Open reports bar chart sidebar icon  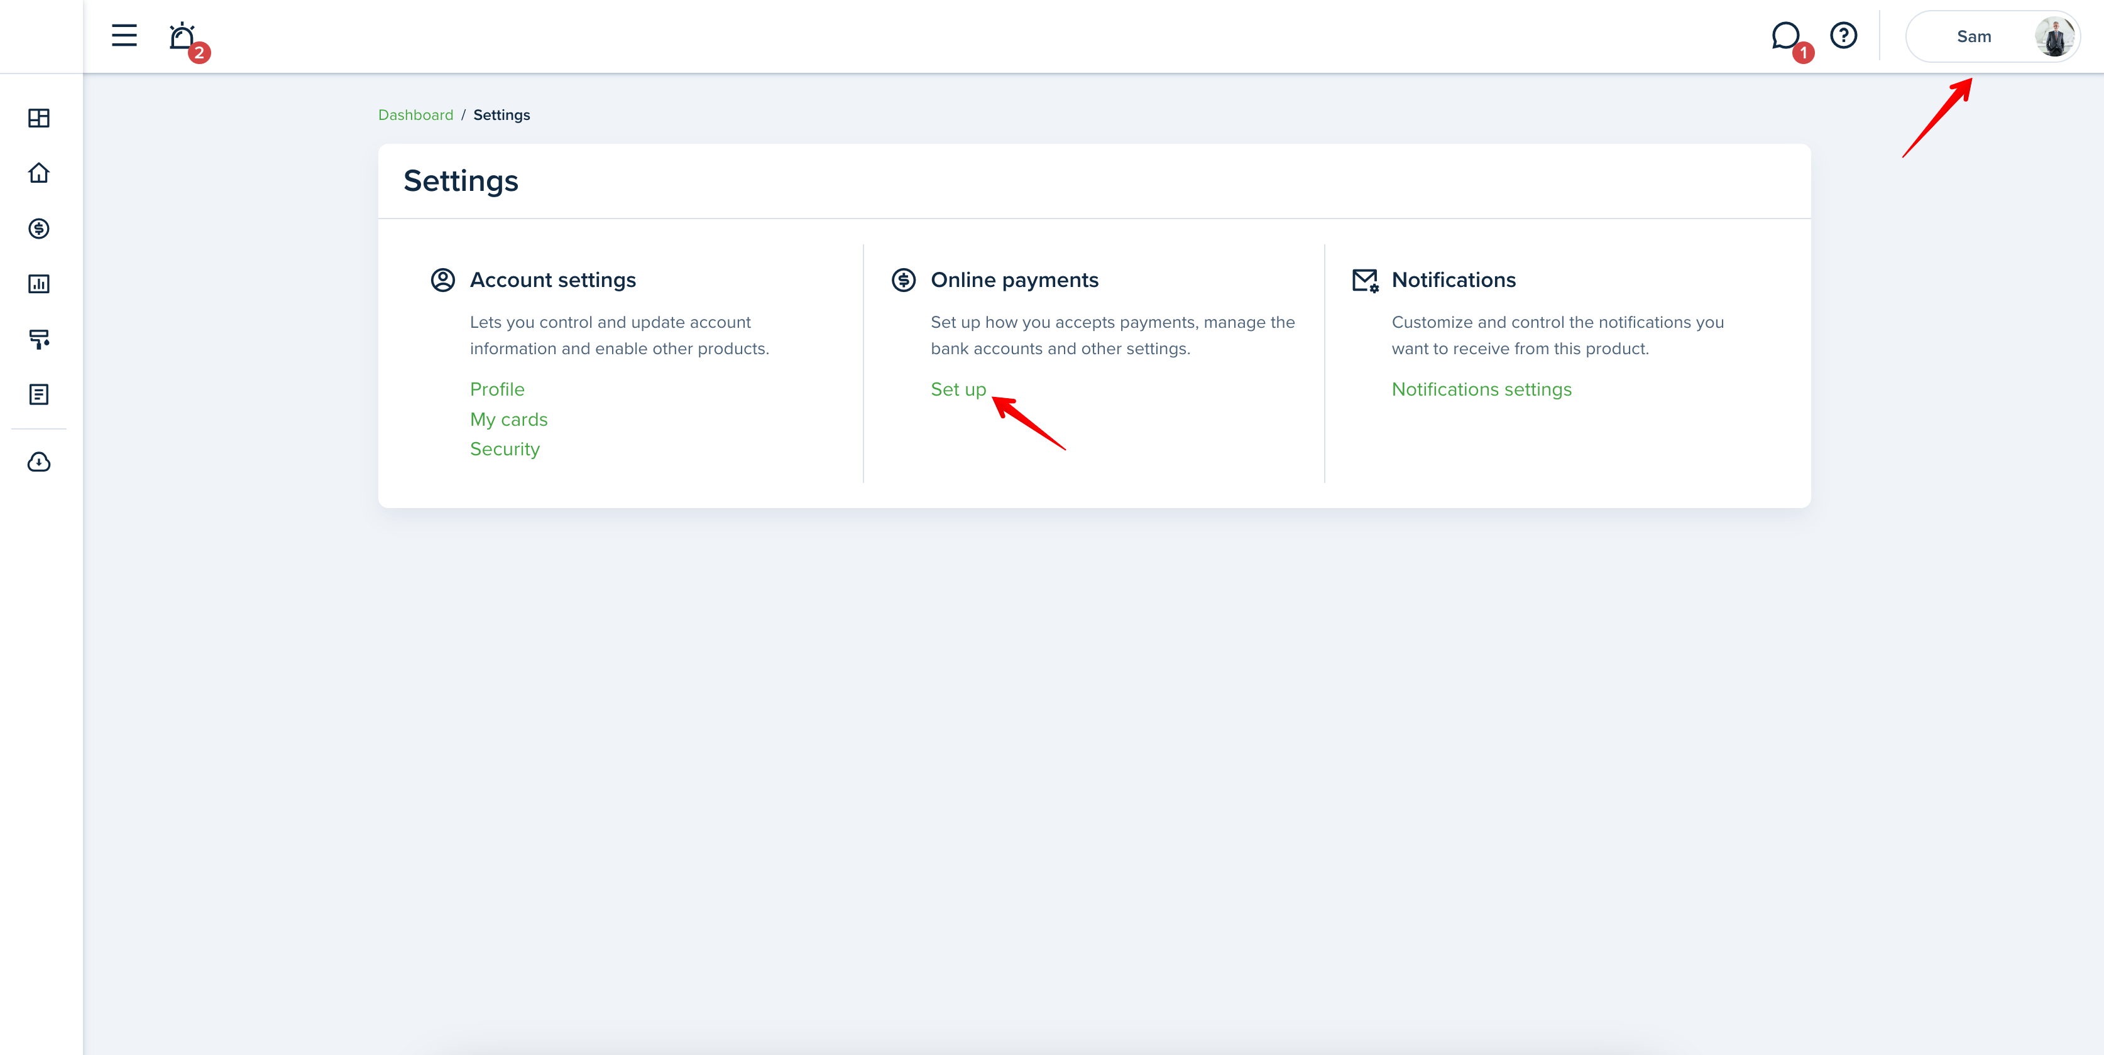click(39, 284)
